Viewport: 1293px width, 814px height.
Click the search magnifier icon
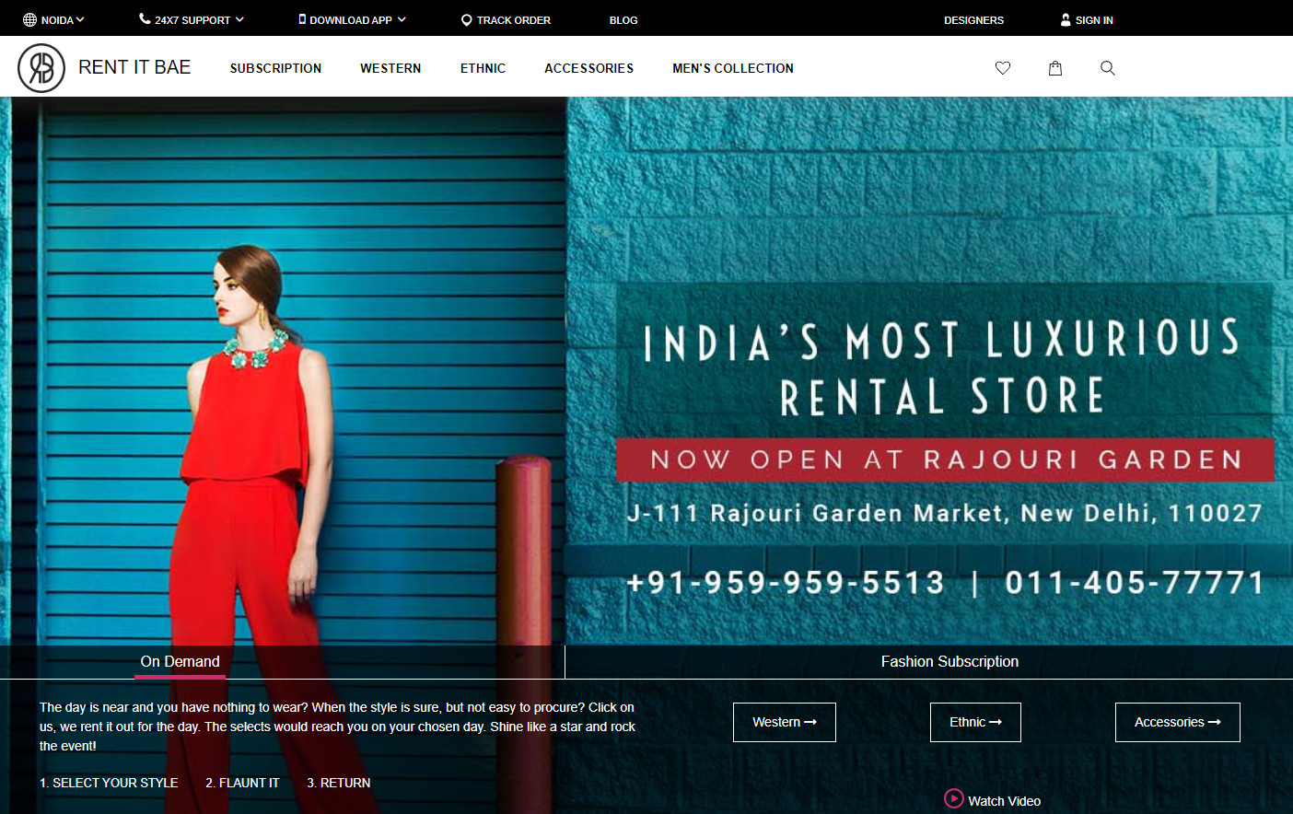pyautogui.click(x=1108, y=68)
